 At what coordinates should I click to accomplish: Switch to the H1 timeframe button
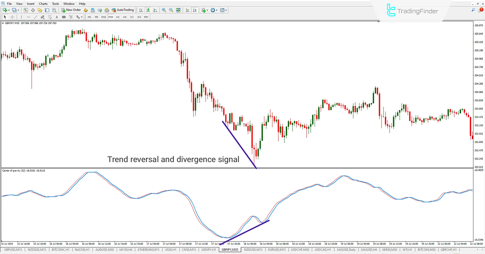[118, 17]
